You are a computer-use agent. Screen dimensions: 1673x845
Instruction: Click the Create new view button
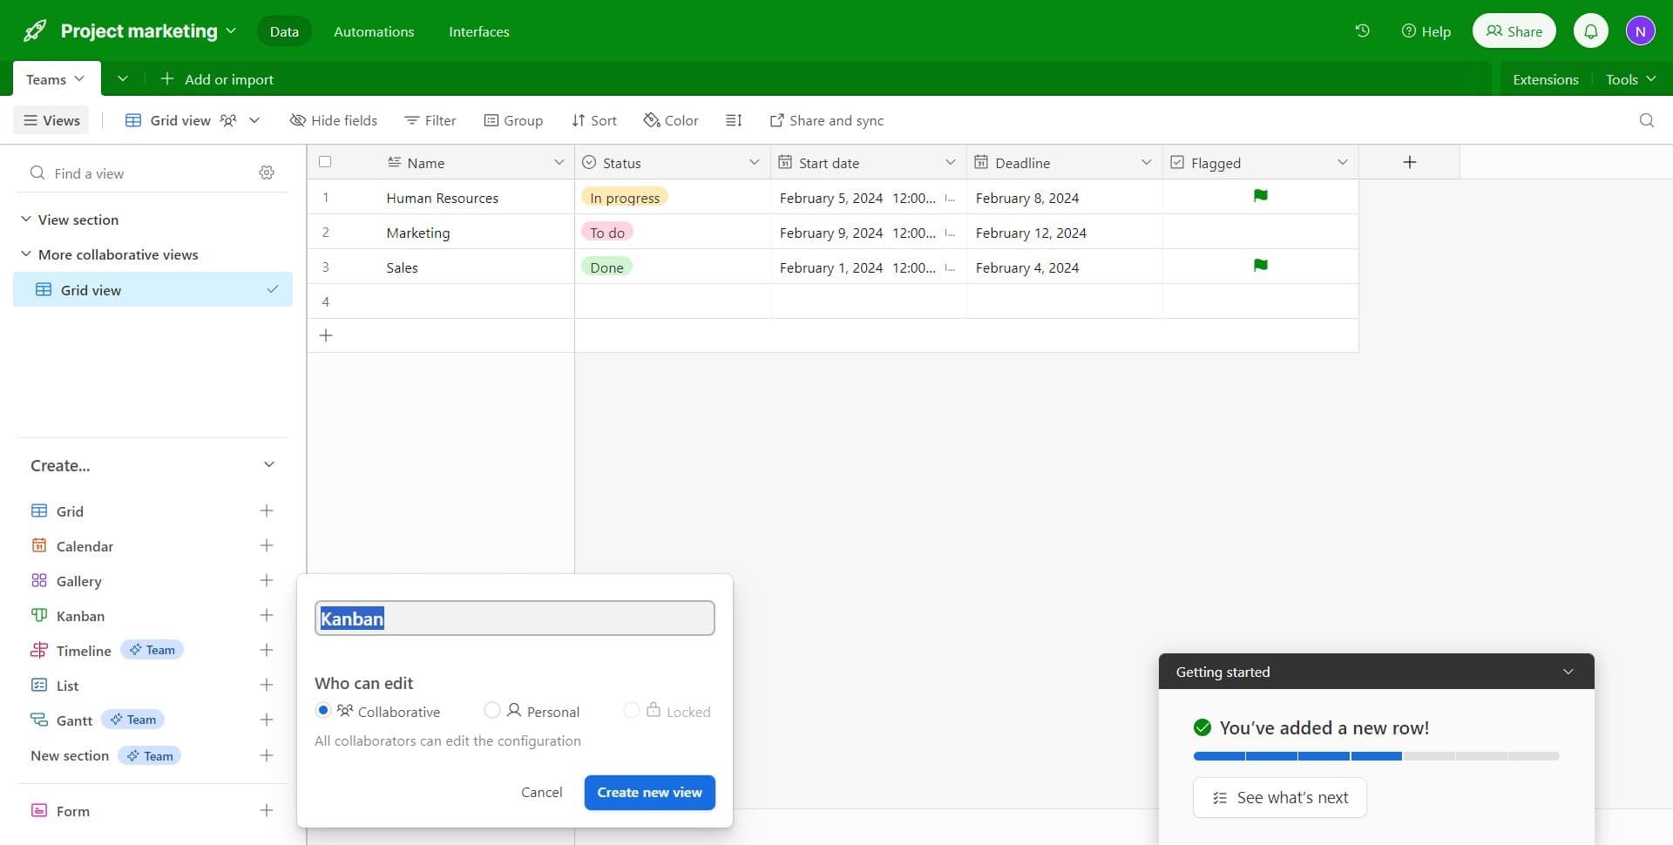pos(649,793)
